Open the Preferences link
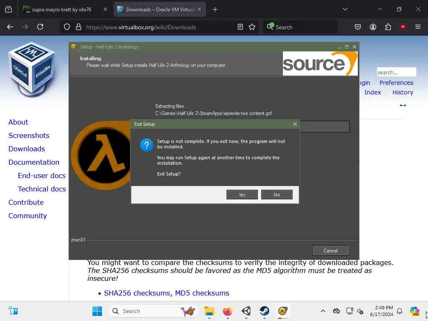Image resolution: width=428 pixels, height=321 pixels. pyautogui.click(x=396, y=83)
